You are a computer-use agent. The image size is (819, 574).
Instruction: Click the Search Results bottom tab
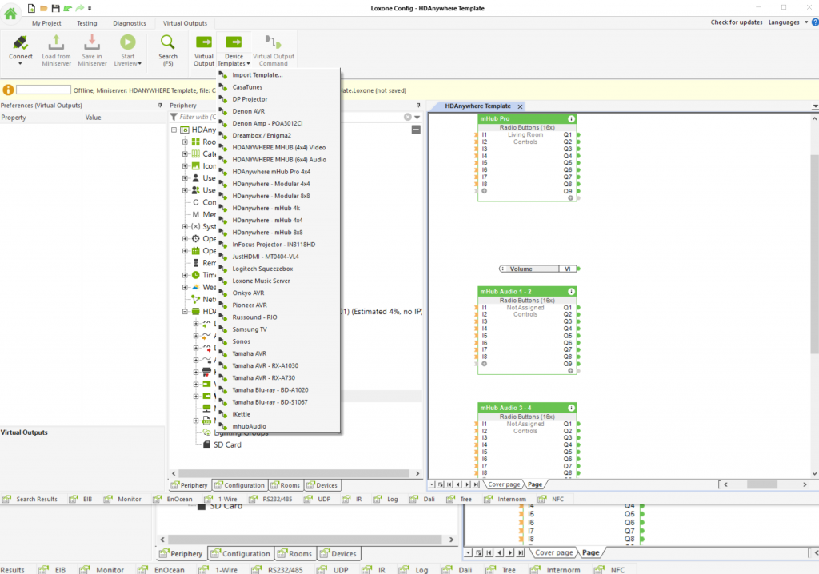tap(31, 499)
